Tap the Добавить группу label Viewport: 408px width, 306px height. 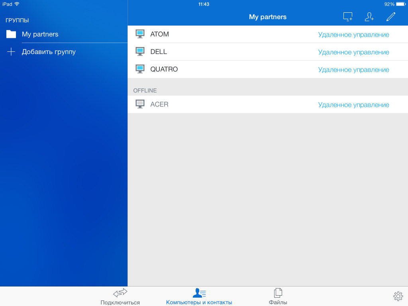[49, 52]
